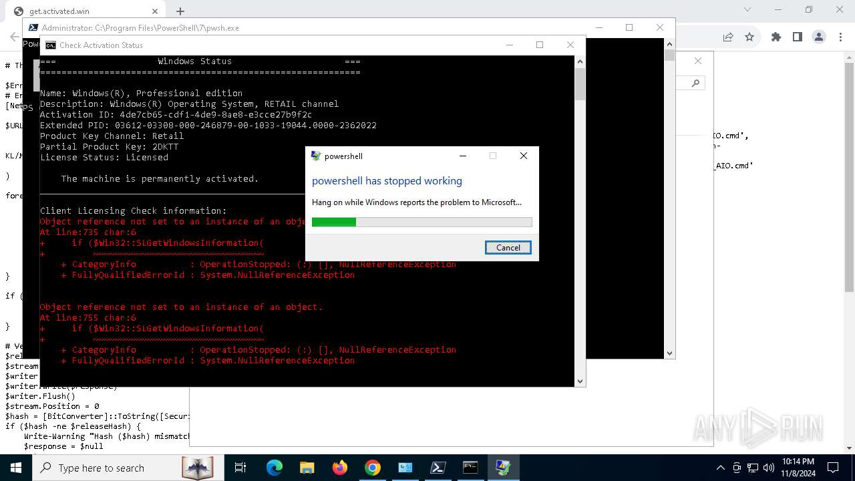The width and height of the screenshot is (855, 481).
Task: Click the up arrow in the Check Activation Status scrollbar
Action: [580, 61]
